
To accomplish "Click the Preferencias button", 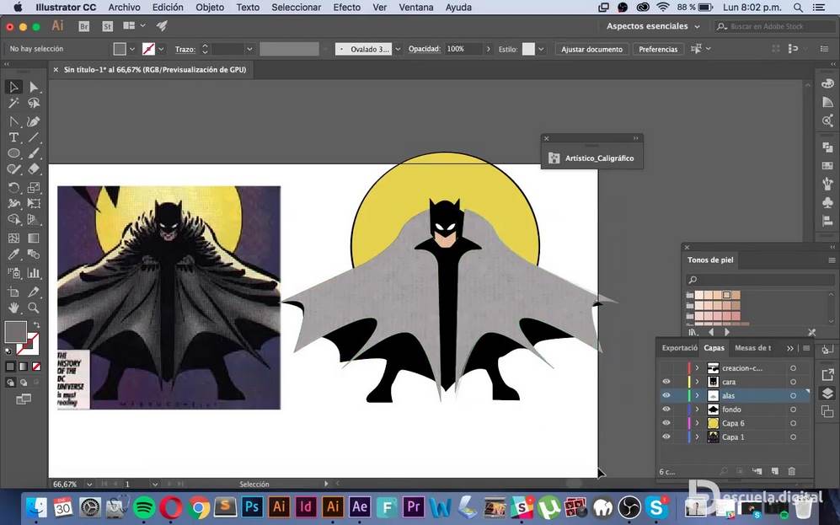I will tap(658, 49).
